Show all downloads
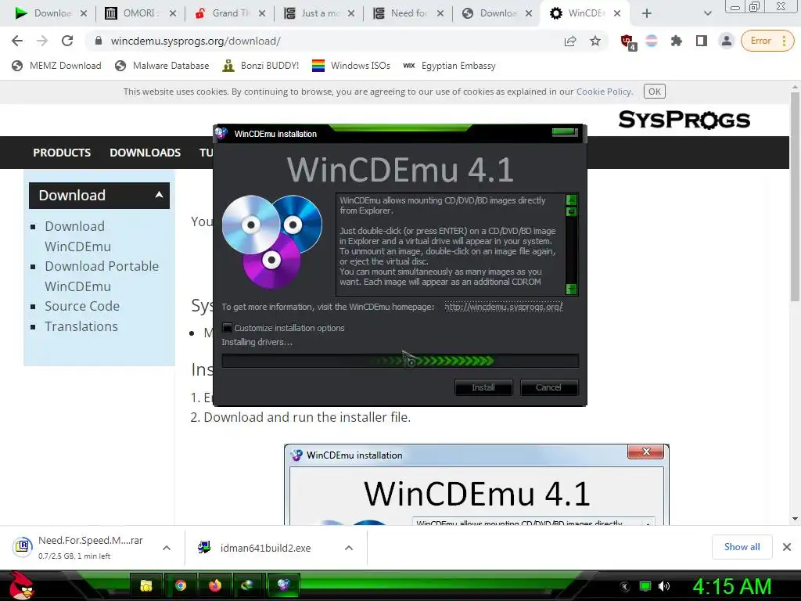801x601 pixels. pos(742,547)
